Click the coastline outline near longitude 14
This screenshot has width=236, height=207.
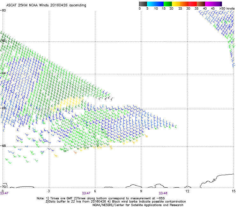click(217, 181)
